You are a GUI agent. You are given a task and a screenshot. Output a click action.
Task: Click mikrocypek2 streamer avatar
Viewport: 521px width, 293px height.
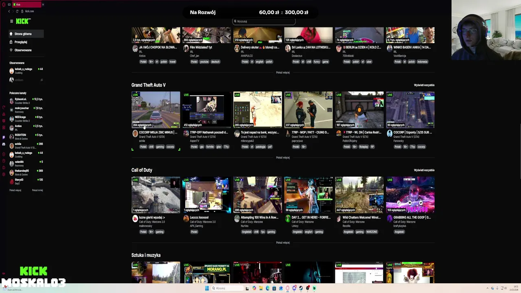pos(237,133)
